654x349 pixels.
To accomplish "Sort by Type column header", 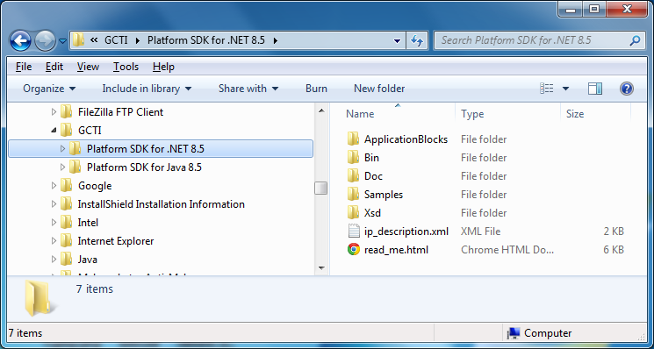I will coord(472,114).
